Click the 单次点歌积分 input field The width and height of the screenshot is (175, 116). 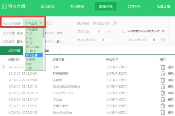(154, 40)
